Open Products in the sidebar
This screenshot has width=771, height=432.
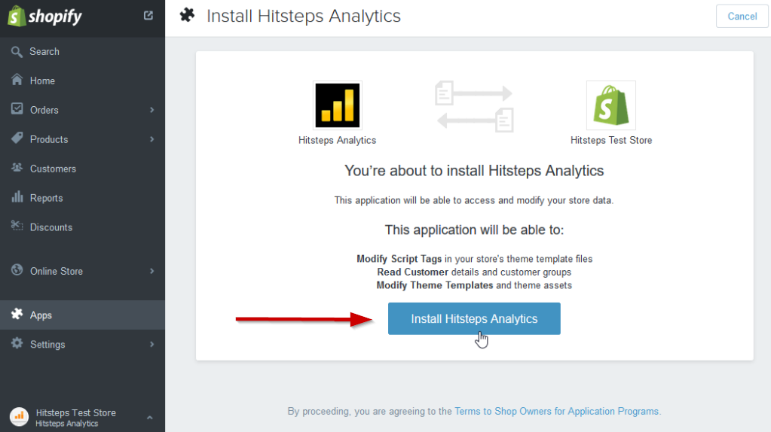(x=83, y=139)
